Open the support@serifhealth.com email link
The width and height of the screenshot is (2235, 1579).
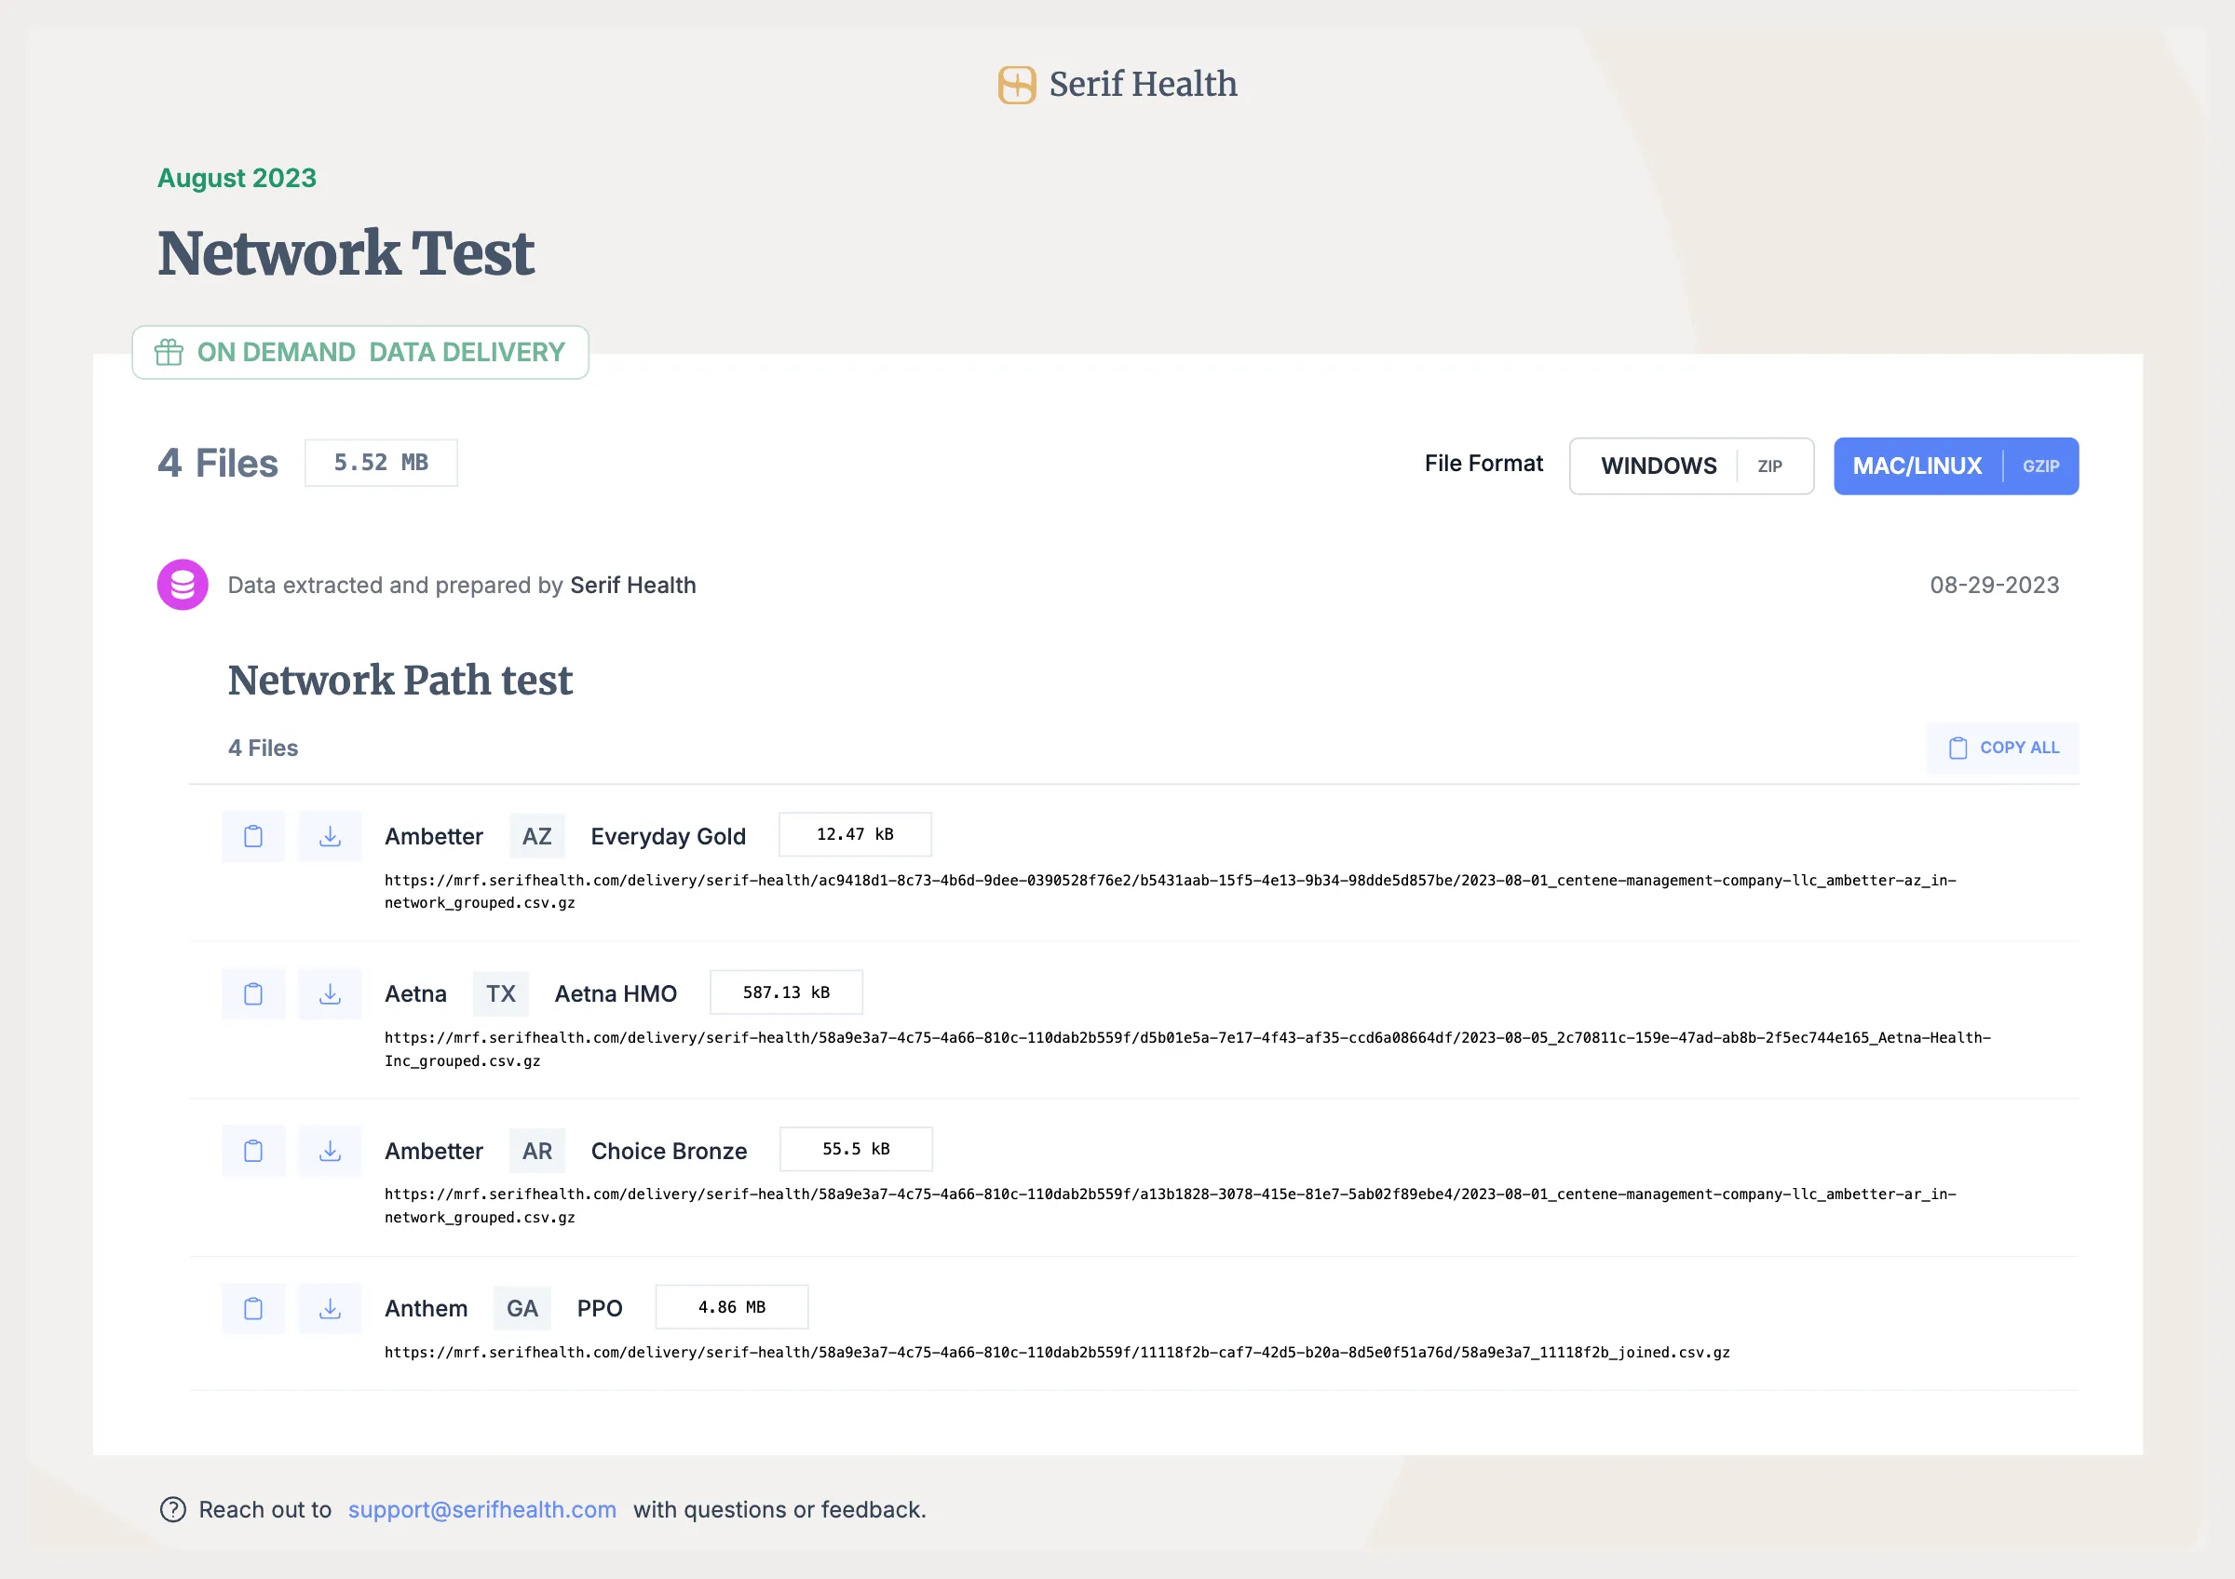(x=481, y=1510)
